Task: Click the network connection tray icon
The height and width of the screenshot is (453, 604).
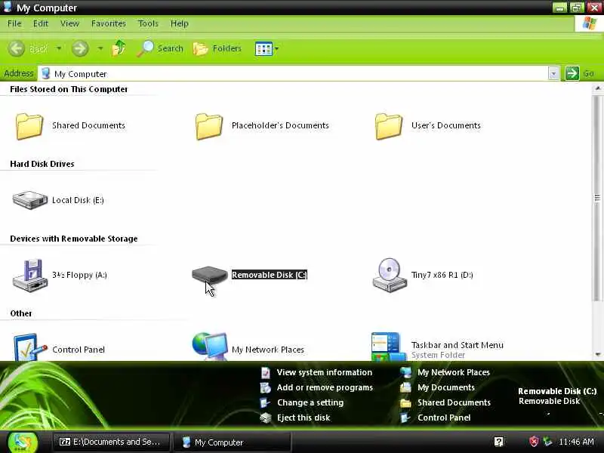Action: click(x=547, y=442)
